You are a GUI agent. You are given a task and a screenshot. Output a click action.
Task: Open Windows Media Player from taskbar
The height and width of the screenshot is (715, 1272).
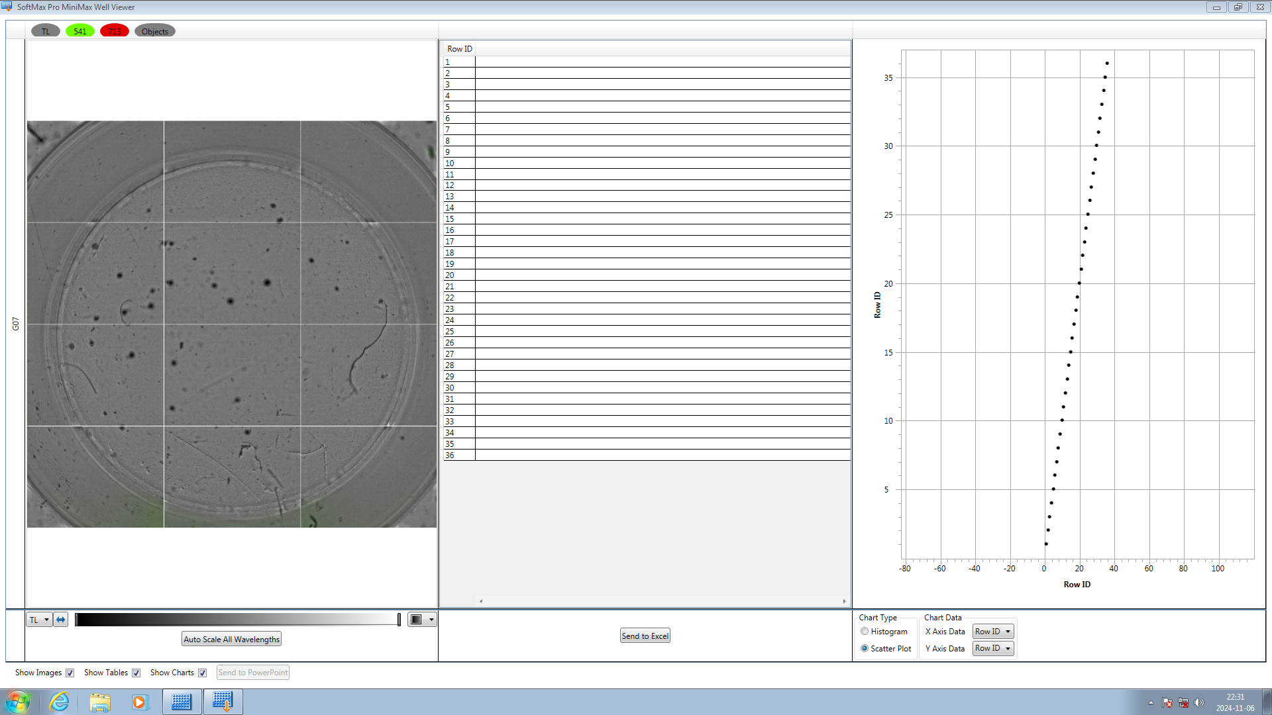pos(140,702)
